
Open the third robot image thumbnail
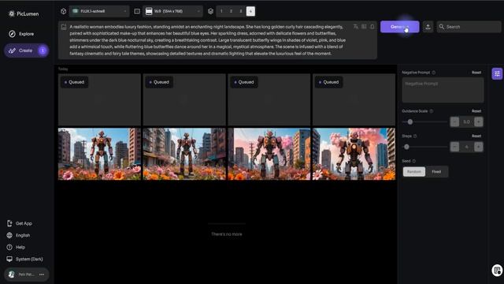(x=269, y=154)
